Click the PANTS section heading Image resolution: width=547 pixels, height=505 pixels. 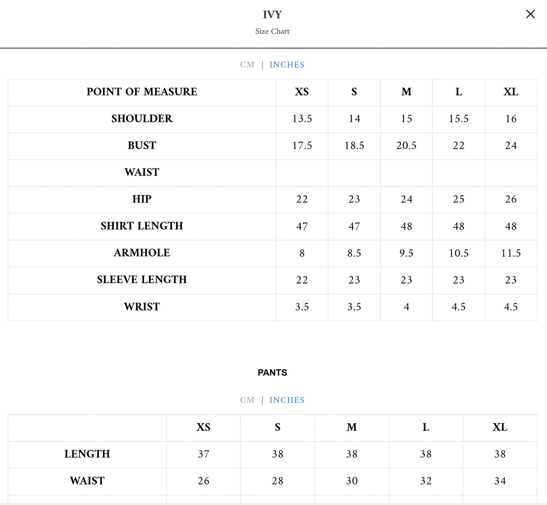[273, 373]
